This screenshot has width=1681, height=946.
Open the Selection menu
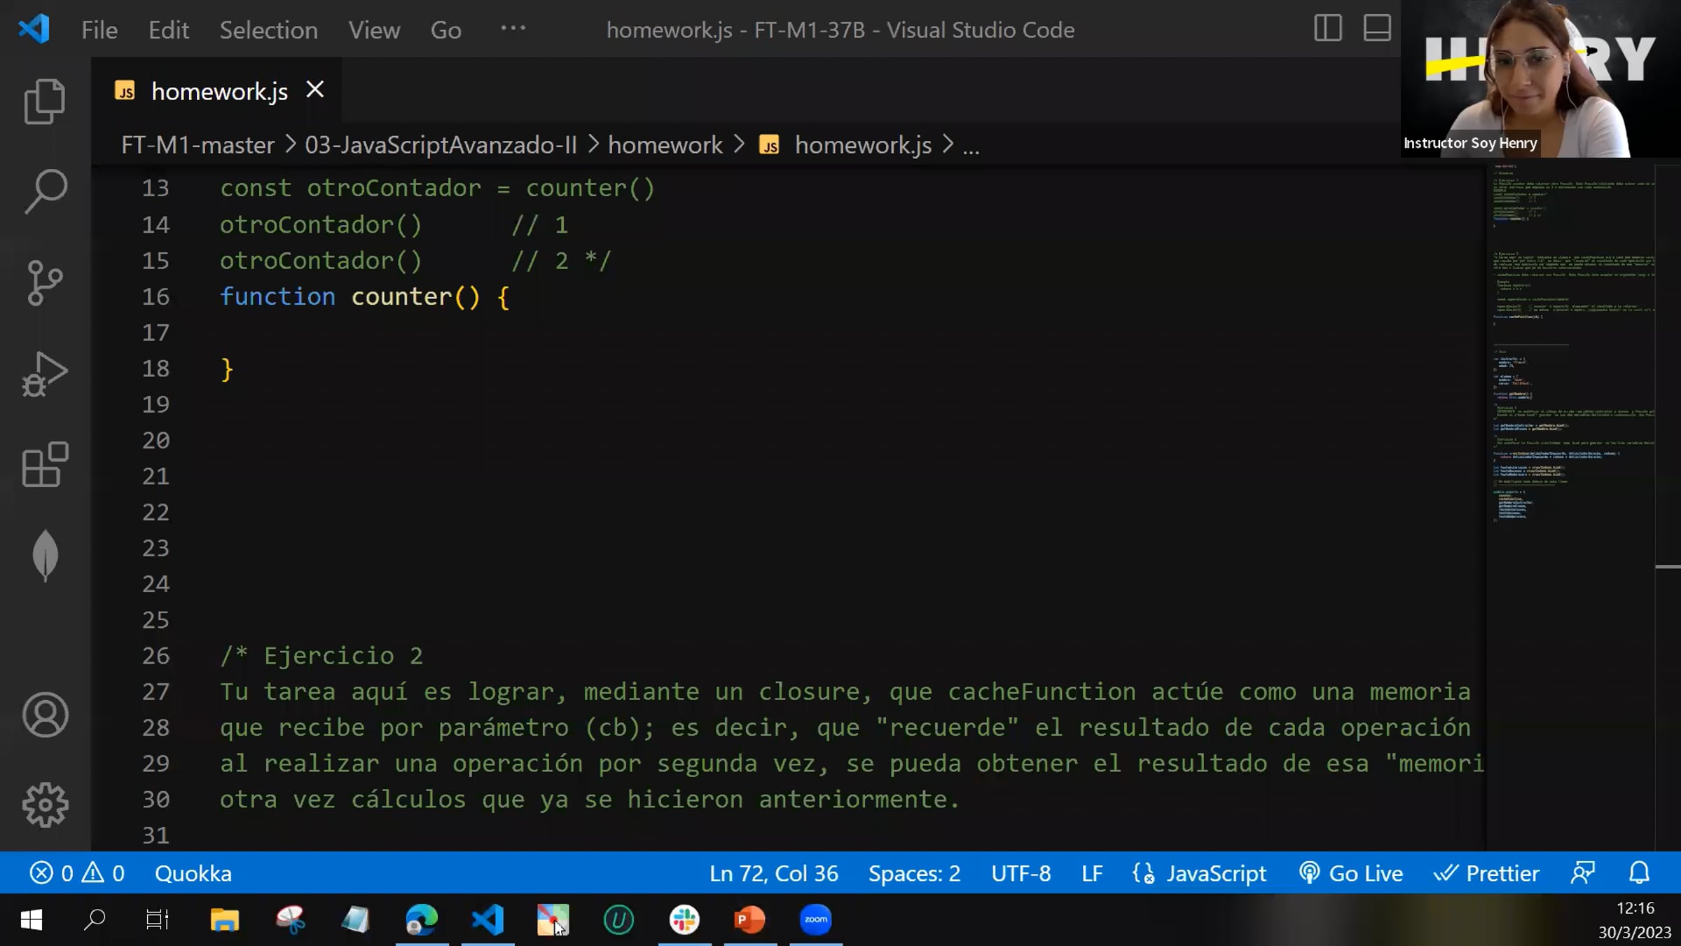pyautogui.click(x=268, y=30)
